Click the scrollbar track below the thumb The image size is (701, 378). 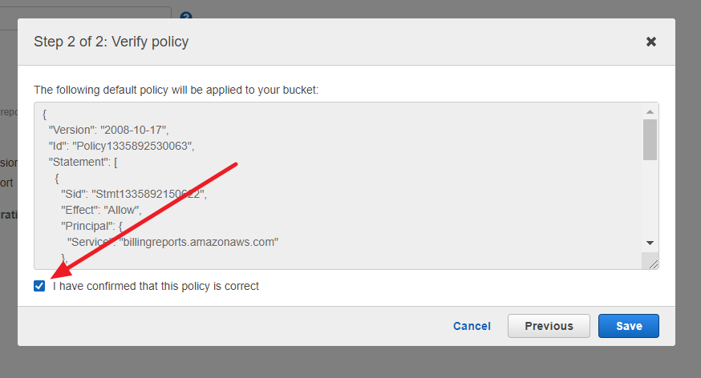coord(650,200)
